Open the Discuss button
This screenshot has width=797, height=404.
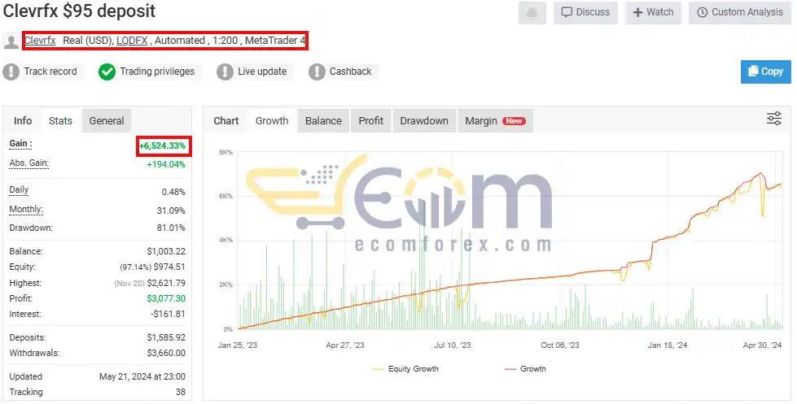[585, 13]
